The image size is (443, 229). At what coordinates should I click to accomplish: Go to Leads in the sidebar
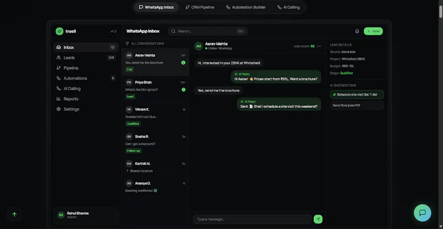pyautogui.click(x=86, y=58)
